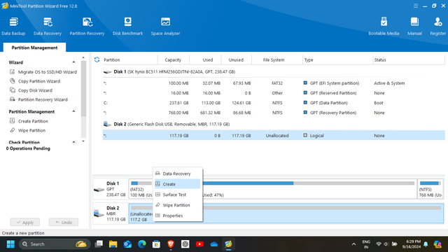Choose Data Recovery in the context menu
Image resolution: width=448 pixels, height=252 pixels.
[x=177, y=174]
